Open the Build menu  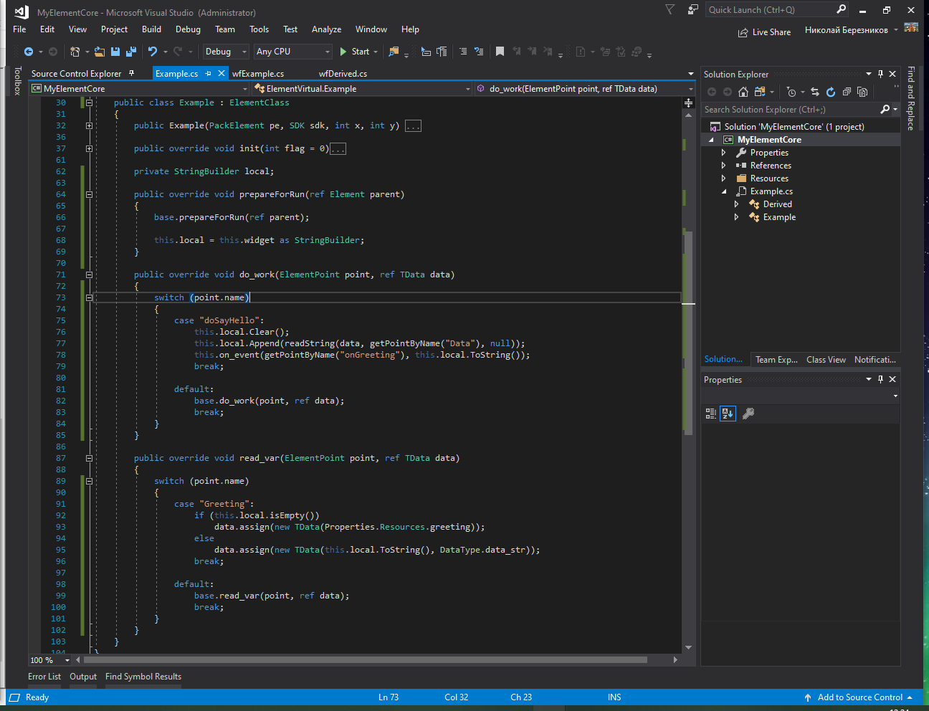click(151, 29)
